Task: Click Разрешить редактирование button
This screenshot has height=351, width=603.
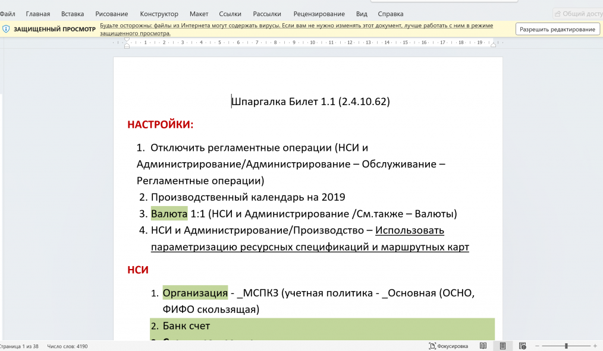Action: pyautogui.click(x=557, y=29)
